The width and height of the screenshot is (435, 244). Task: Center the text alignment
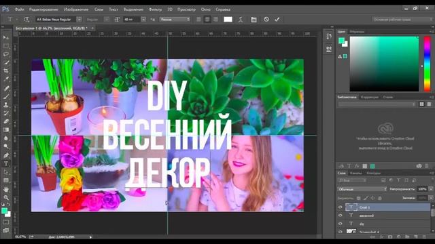coord(207,20)
